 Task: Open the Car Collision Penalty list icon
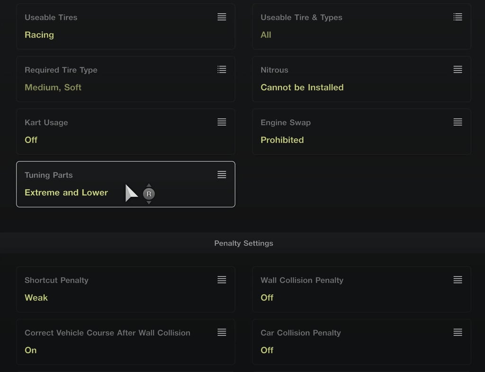tap(458, 332)
